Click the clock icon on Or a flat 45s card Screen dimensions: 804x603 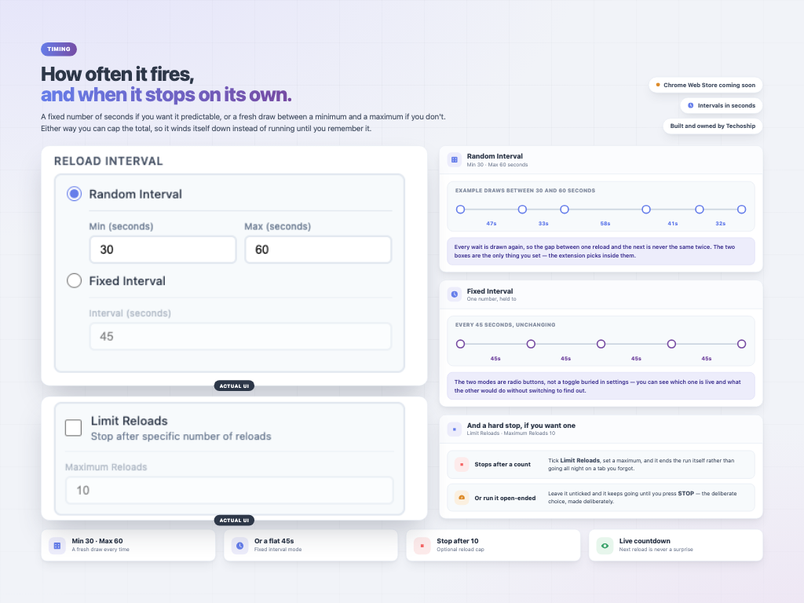click(239, 546)
